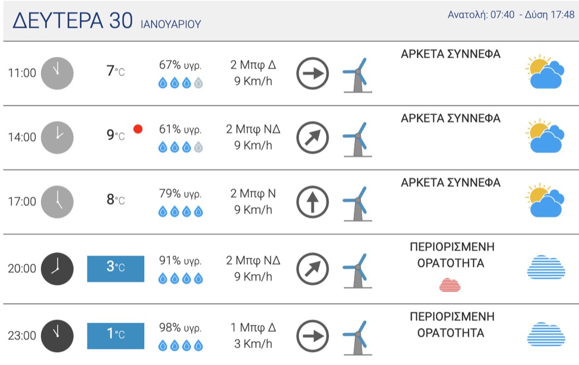Click the blue 3°C temperature box
Viewport: 579px width, 365px height.
coord(116,268)
